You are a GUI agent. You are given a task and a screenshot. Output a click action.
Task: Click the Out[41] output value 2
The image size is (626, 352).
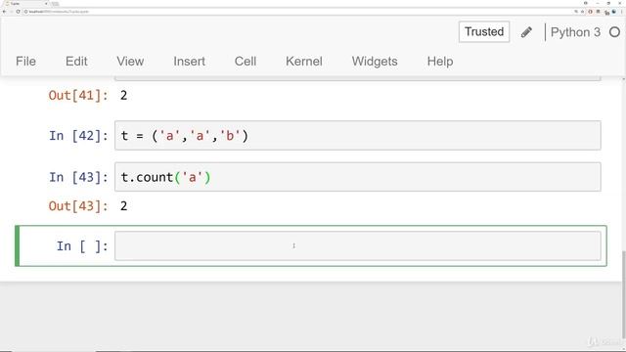[124, 96]
